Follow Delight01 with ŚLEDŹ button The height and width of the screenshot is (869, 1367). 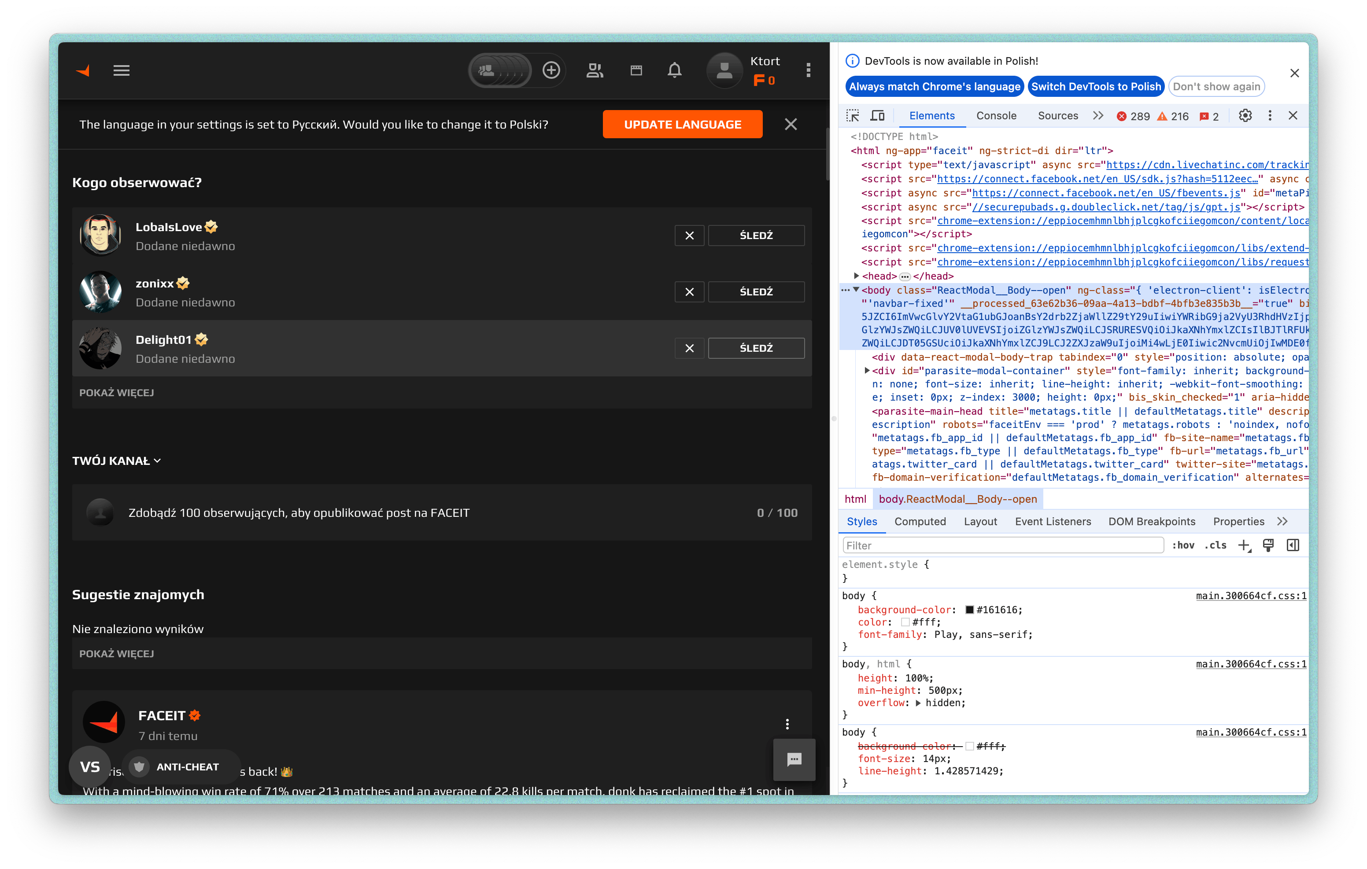756,348
